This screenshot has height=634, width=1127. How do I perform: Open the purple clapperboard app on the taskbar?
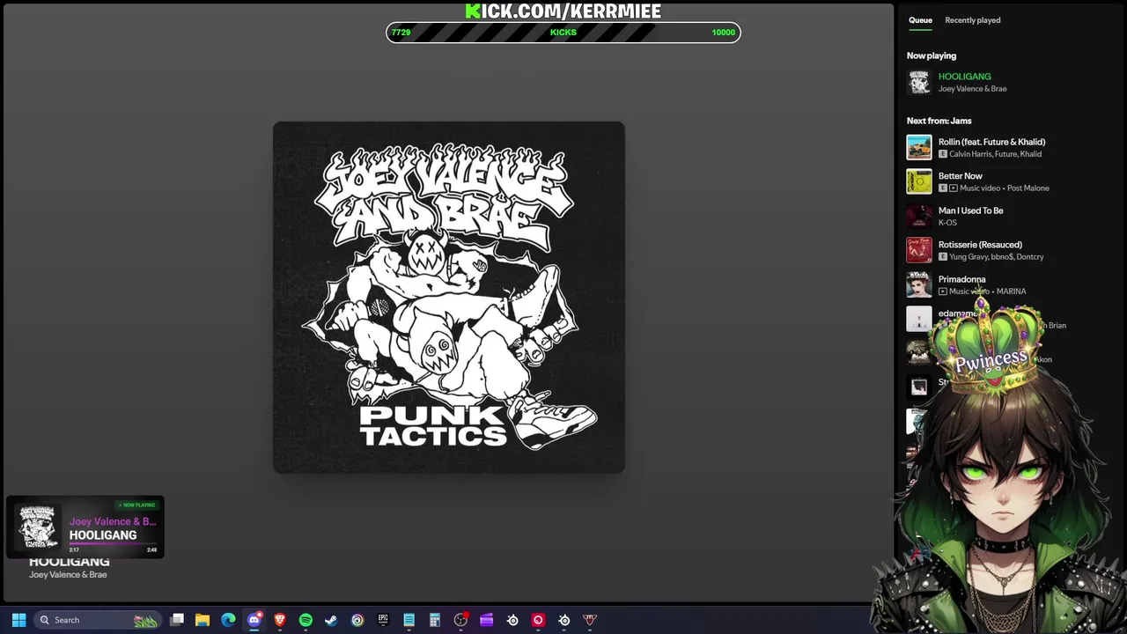point(486,620)
